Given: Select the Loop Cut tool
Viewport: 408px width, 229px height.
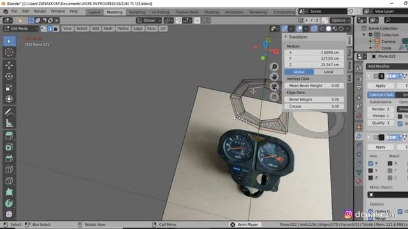Looking at the screenshot, I should pyautogui.click(x=9, y=170).
